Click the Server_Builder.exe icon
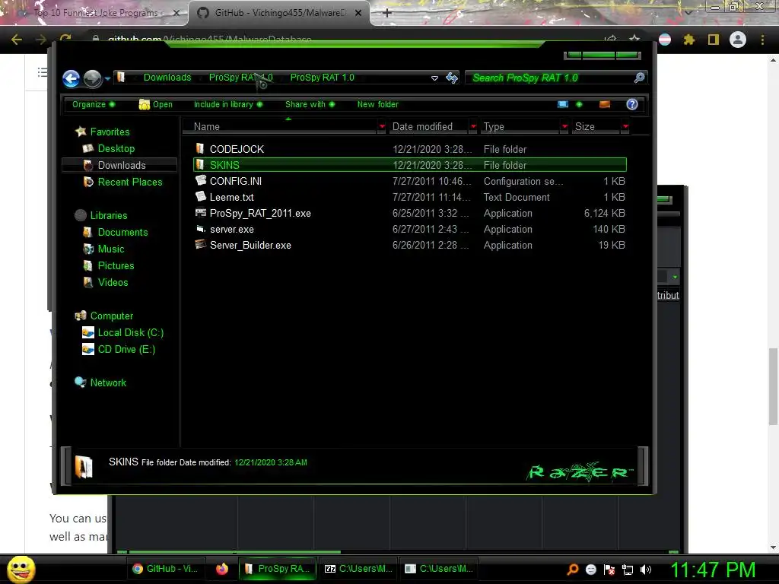Viewport: 779px width, 584px height. pyautogui.click(x=201, y=244)
